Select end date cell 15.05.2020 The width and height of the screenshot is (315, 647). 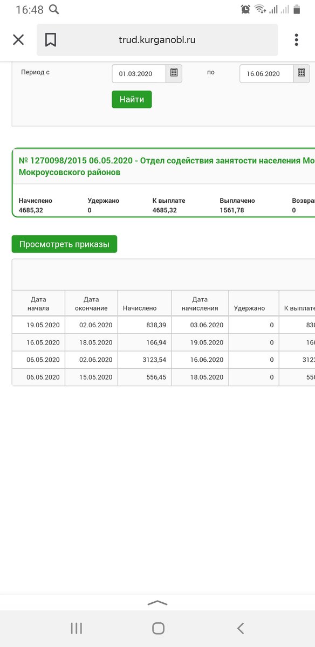click(91, 377)
